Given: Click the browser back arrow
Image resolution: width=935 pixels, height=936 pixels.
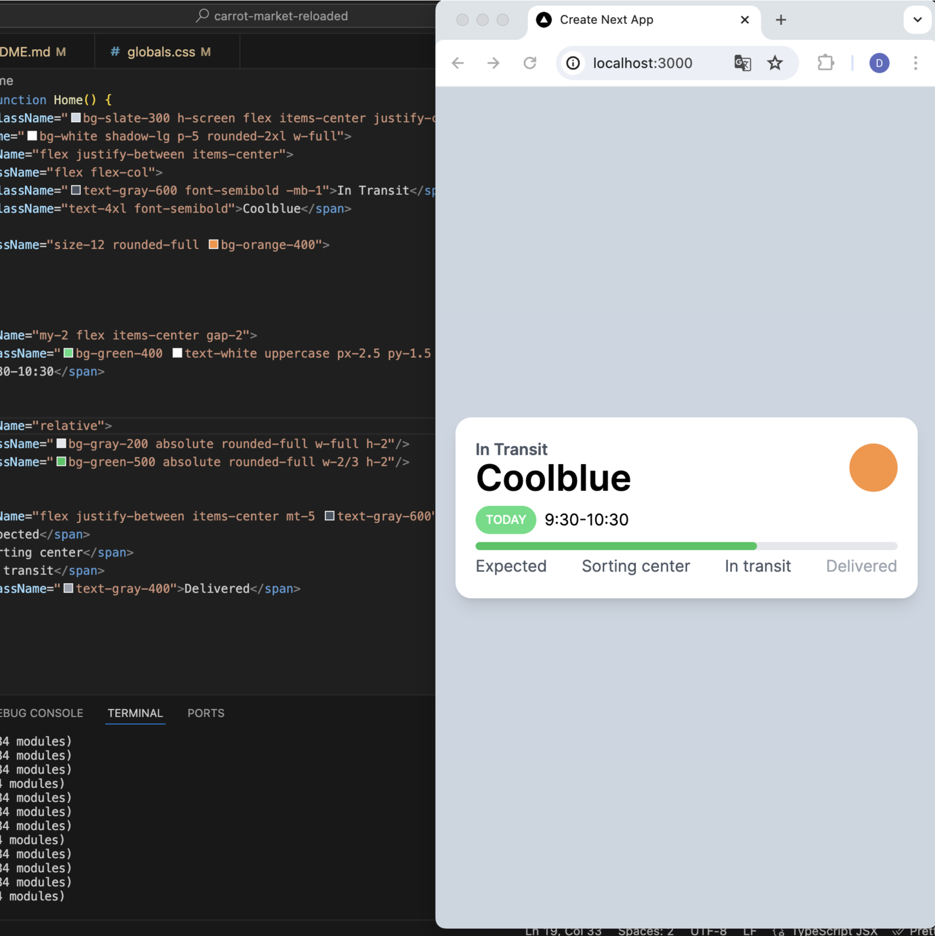Looking at the screenshot, I should [x=458, y=63].
